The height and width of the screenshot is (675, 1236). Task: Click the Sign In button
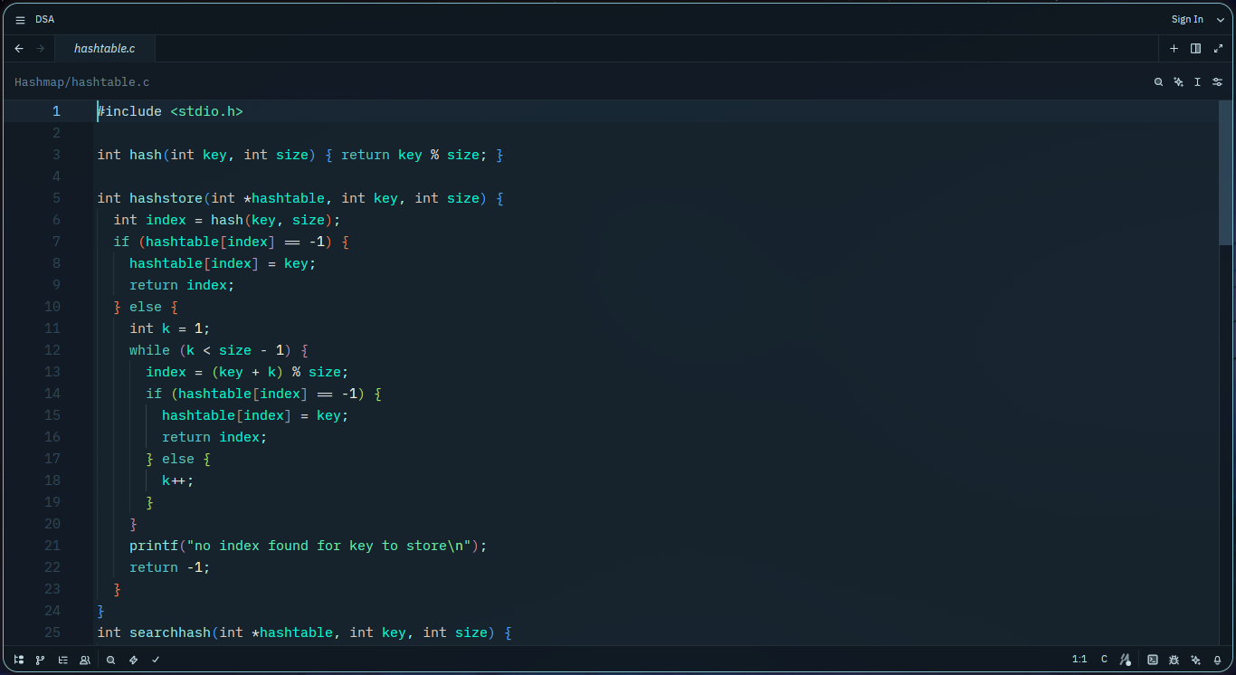click(x=1187, y=20)
